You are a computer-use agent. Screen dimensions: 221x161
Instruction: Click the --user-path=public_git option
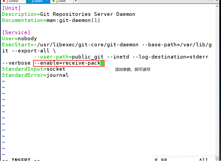pyautogui.click(x=69, y=57)
